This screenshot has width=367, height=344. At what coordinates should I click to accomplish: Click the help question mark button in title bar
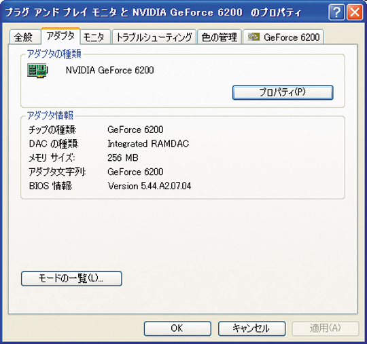coord(336,12)
